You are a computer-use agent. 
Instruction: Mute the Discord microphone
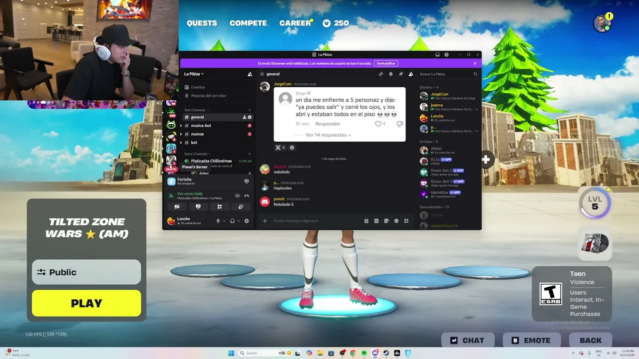pyautogui.click(x=218, y=221)
